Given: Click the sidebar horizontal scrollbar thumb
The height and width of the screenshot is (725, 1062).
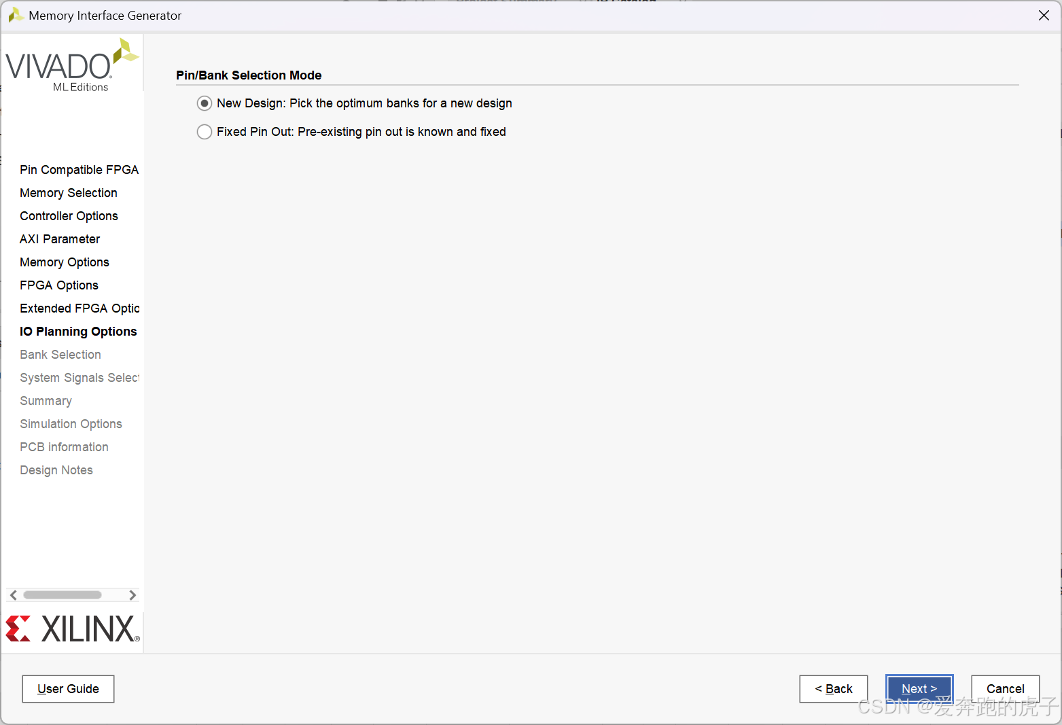Looking at the screenshot, I should point(63,595).
